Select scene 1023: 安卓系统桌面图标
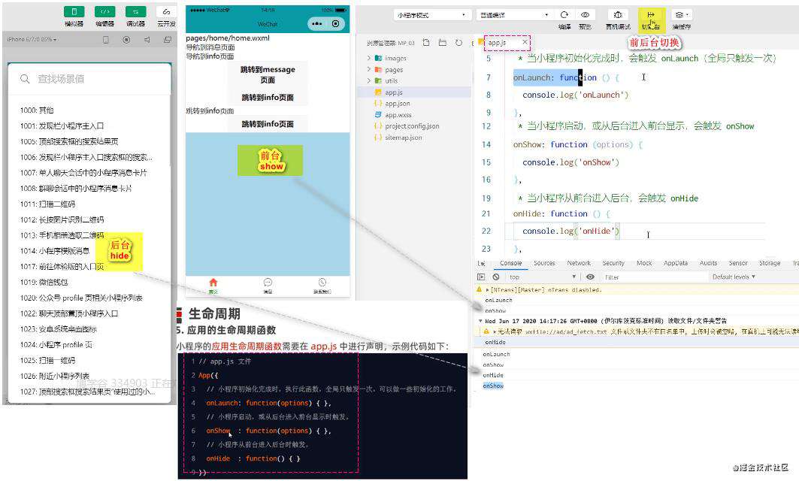 59,328
